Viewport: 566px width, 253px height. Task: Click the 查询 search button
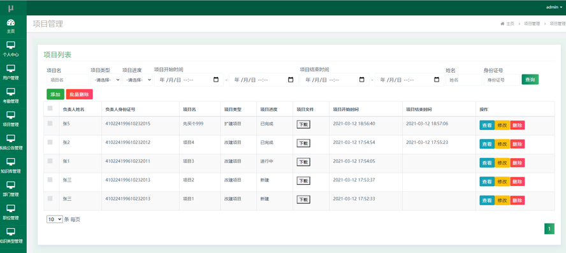(x=530, y=80)
